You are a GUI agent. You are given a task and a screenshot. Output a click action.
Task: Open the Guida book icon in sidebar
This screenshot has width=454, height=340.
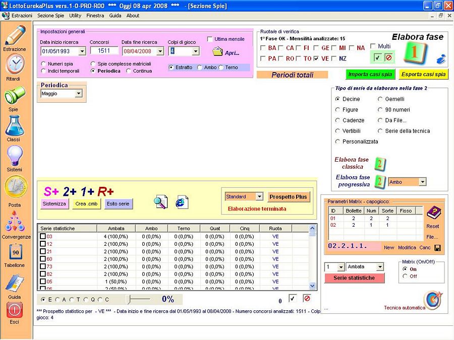click(15, 283)
